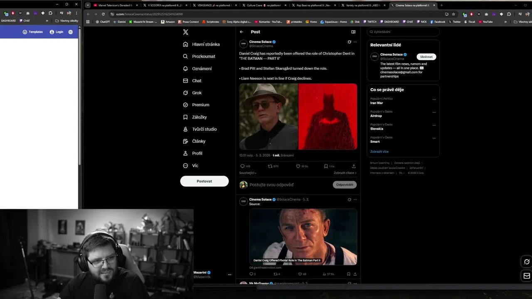Open more options on Source reply

pos(355,200)
